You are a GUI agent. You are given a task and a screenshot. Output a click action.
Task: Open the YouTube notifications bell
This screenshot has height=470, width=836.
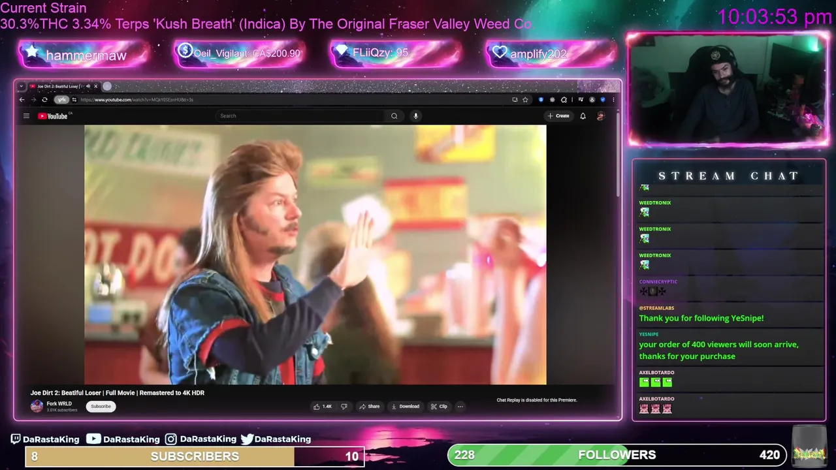tap(583, 116)
